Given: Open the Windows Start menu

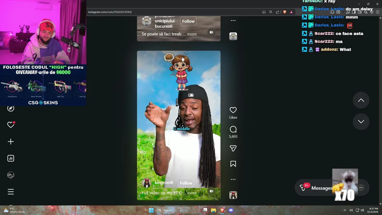Looking at the screenshot, I should coord(151,210).
